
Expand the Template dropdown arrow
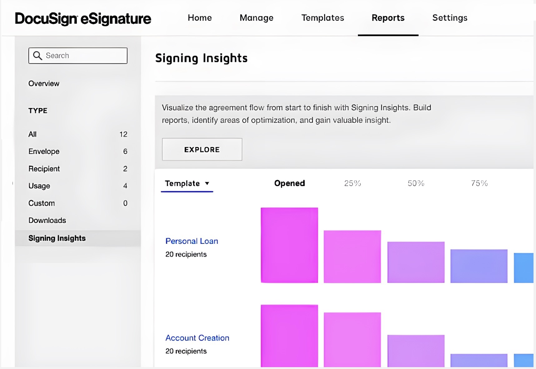coord(207,183)
